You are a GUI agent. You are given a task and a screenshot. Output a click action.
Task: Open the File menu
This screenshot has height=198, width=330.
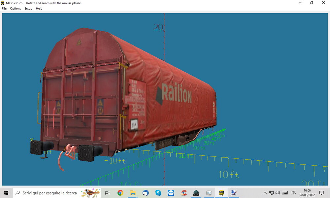click(x=4, y=9)
